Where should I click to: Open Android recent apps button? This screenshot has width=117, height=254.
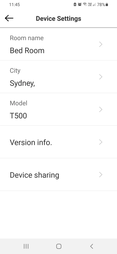pos(26,246)
